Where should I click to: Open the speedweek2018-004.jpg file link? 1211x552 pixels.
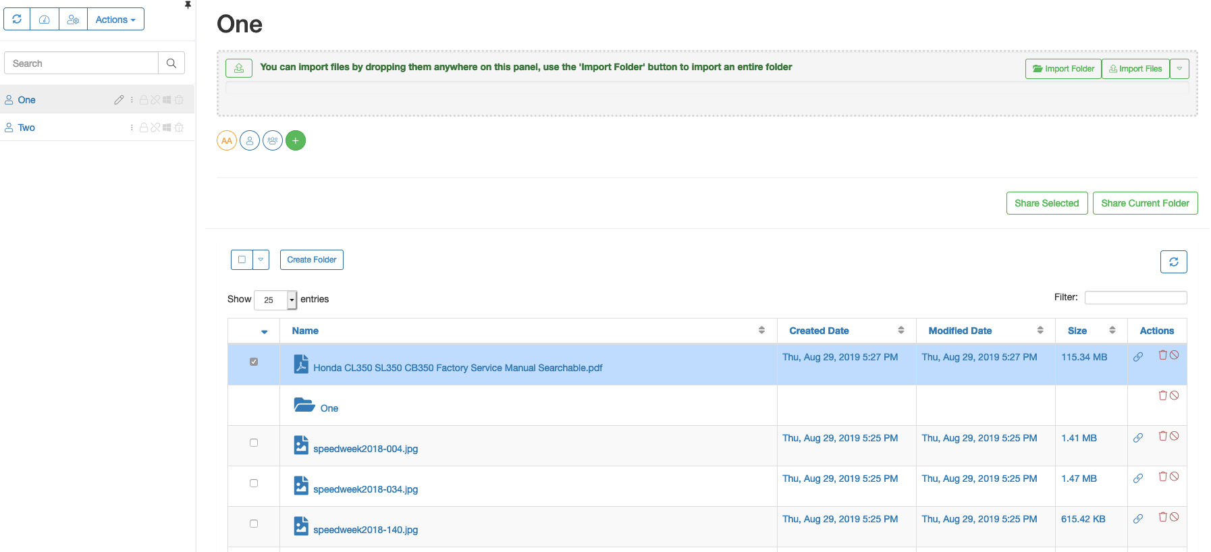coord(366,449)
